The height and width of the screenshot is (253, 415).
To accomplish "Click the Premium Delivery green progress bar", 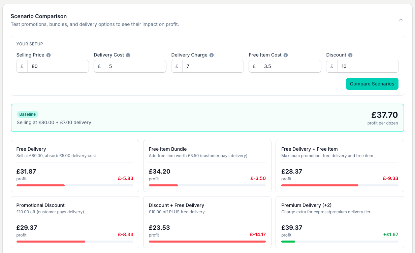I will [288, 242].
